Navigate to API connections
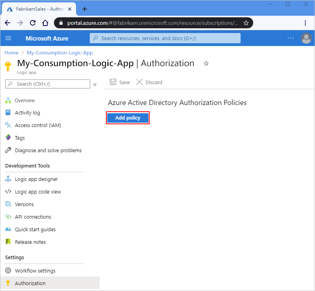The image size is (315, 291). click(33, 217)
